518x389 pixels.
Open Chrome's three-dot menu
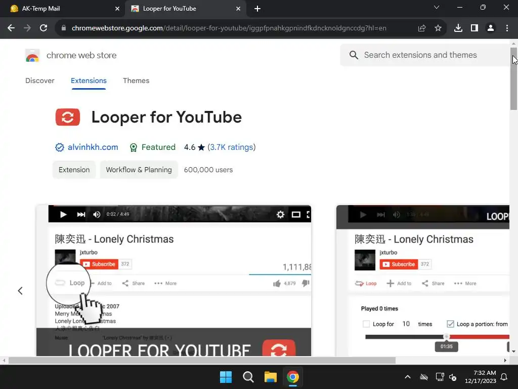coord(507,28)
